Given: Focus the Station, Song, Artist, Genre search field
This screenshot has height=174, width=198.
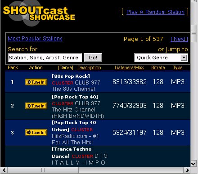Looking at the screenshot, I should 45,58.
